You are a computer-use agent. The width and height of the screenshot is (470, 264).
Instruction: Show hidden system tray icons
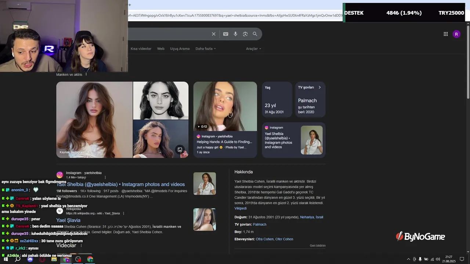point(408,259)
